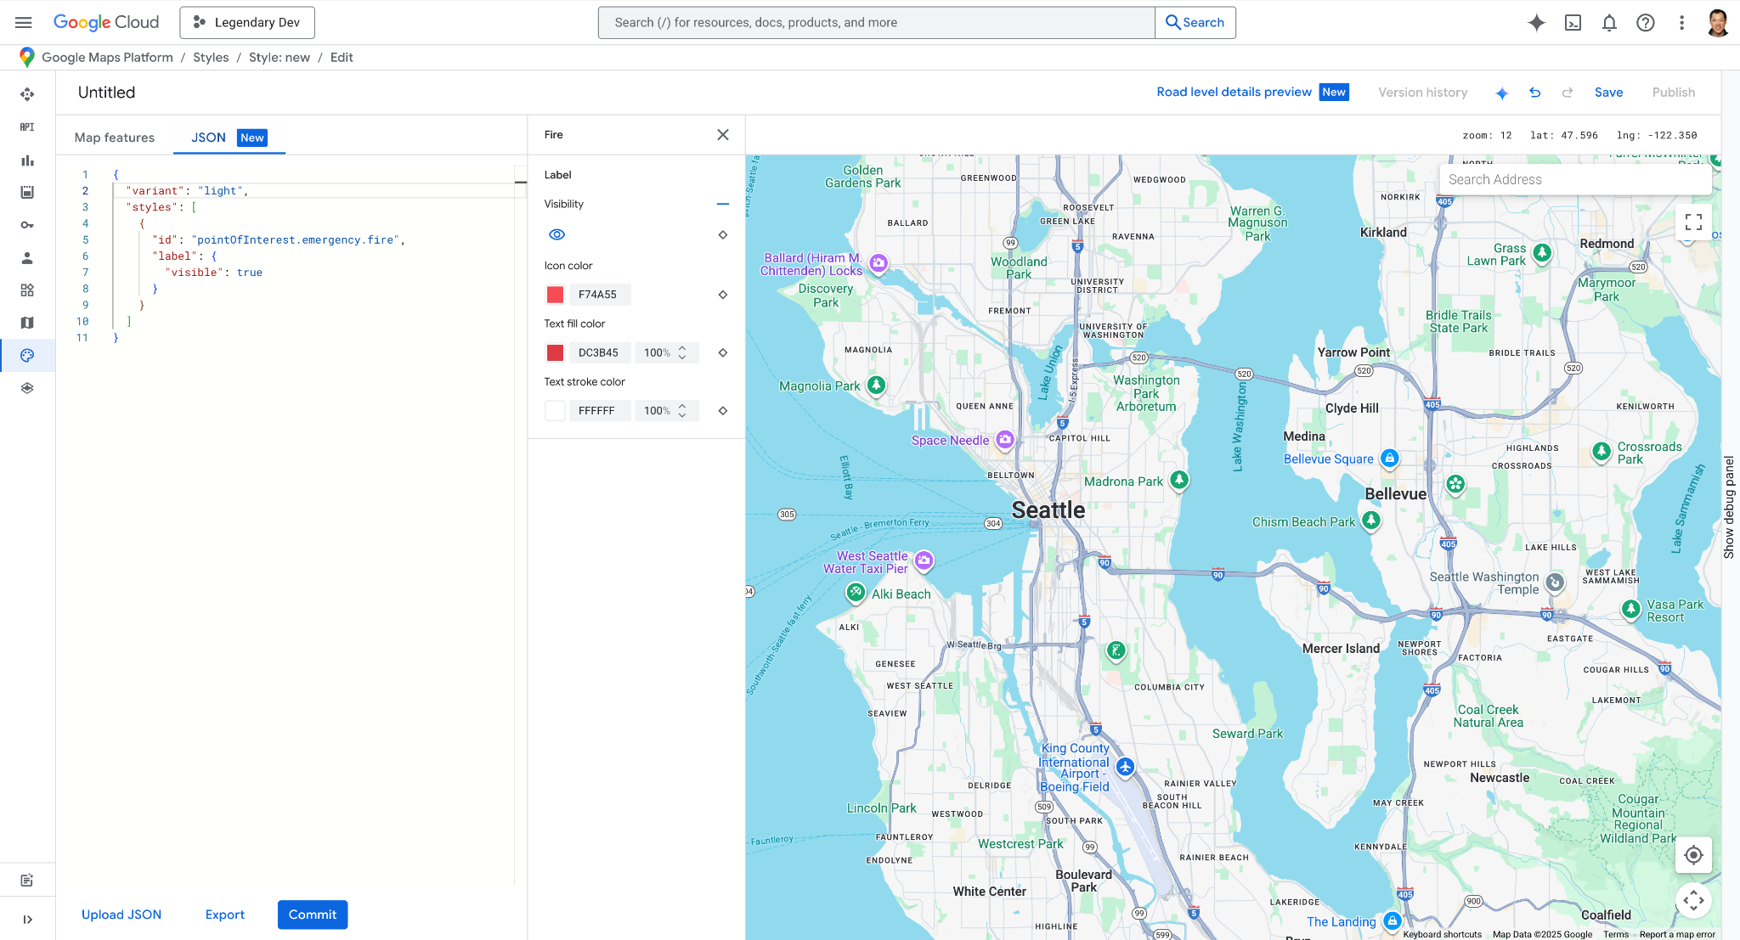Click the Gemini sparkle icon in top bar
Image resolution: width=1740 pixels, height=940 pixels.
click(x=1536, y=23)
